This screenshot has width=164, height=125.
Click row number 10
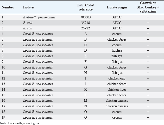pos(3,67)
